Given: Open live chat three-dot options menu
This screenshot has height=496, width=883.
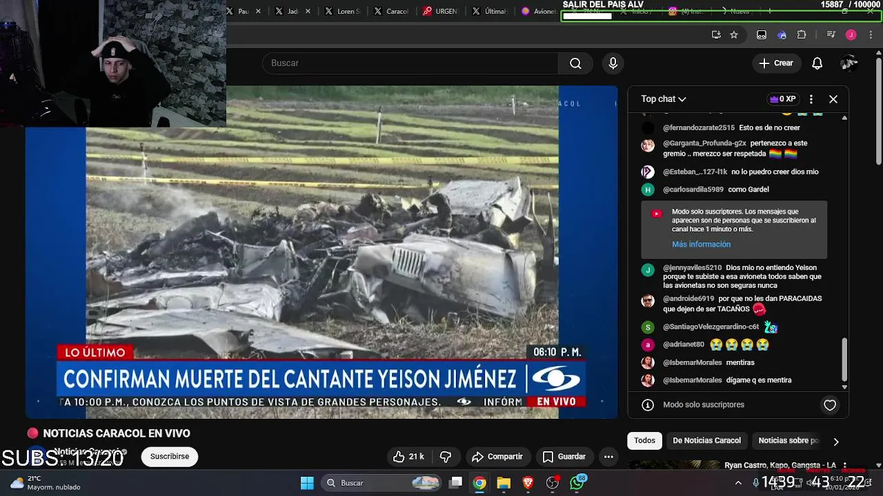Looking at the screenshot, I should pyautogui.click(x=811, y=99).
